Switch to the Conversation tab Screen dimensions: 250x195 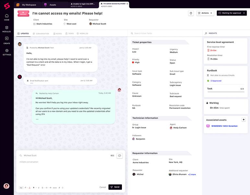pos(41,33)
